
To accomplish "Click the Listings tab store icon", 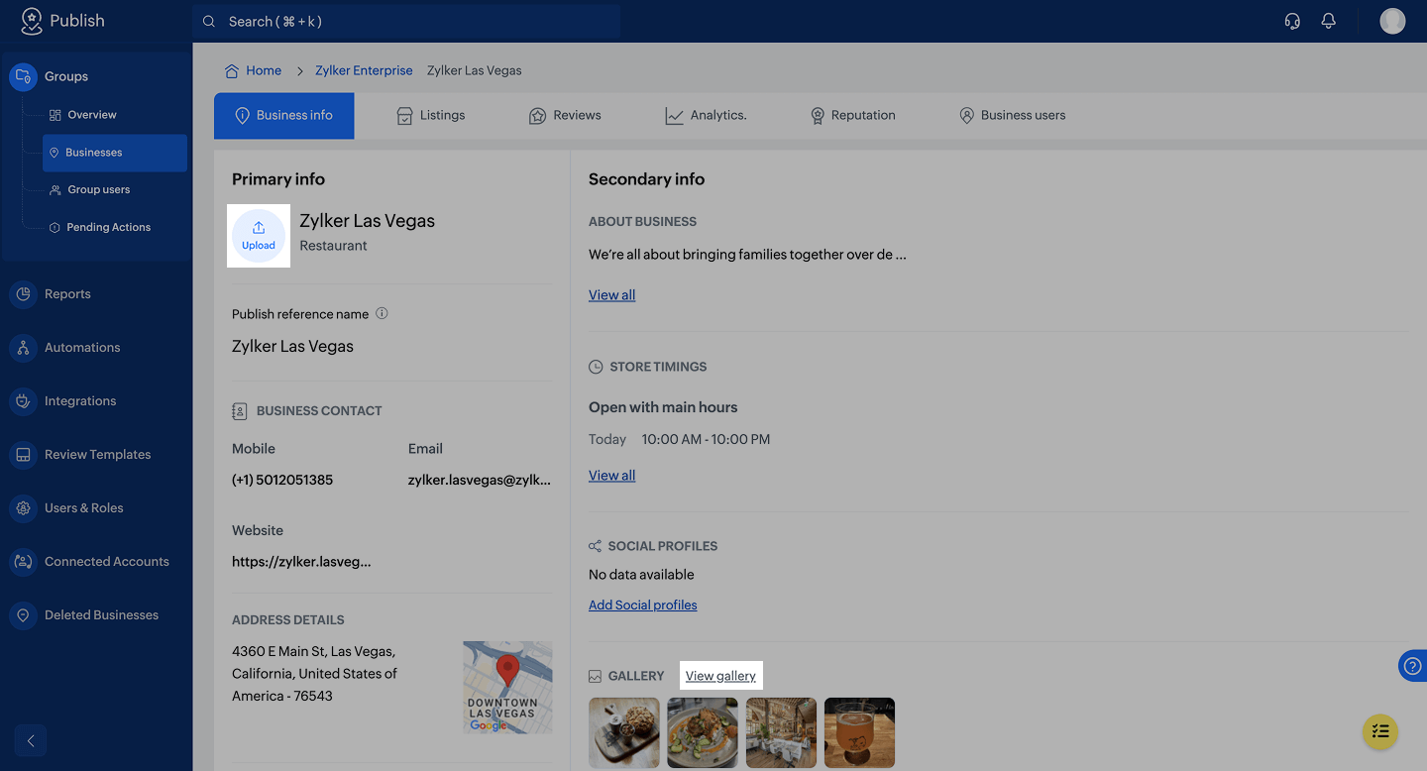I will pyautogui.click(x=404, y=116).
